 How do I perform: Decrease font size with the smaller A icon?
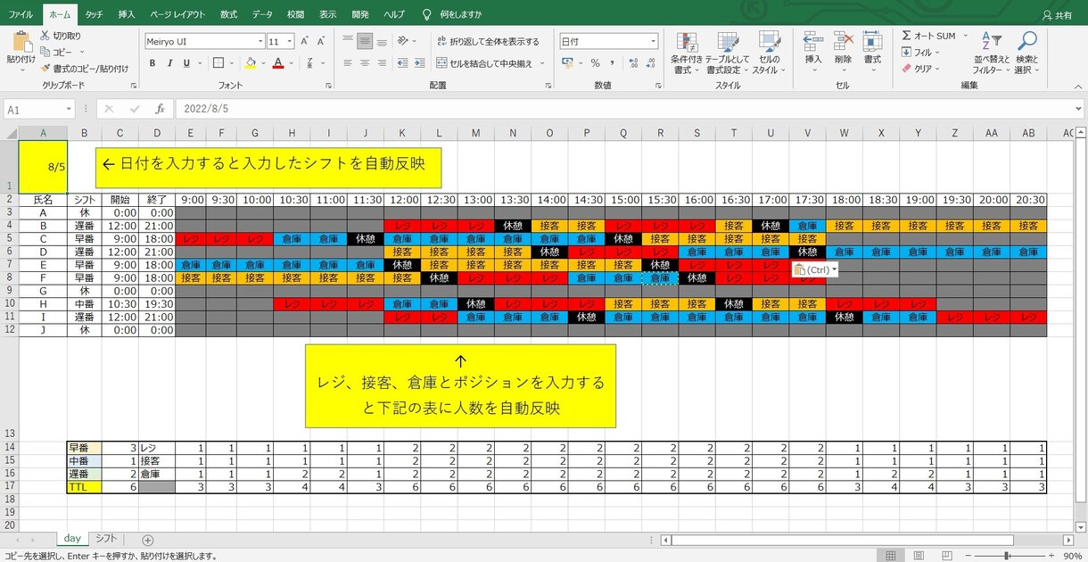pyautogui.click(x=320, y=41)
